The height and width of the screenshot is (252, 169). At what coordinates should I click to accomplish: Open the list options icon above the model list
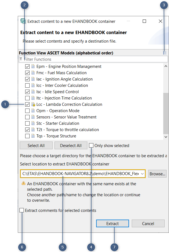coord(164,52)
